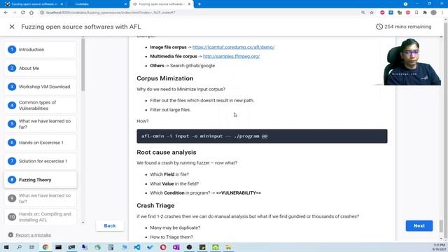Switch to the first Fuzzing open source tab
The width and height of the screenshot is (448, 252).
click(x=32, y=4)
